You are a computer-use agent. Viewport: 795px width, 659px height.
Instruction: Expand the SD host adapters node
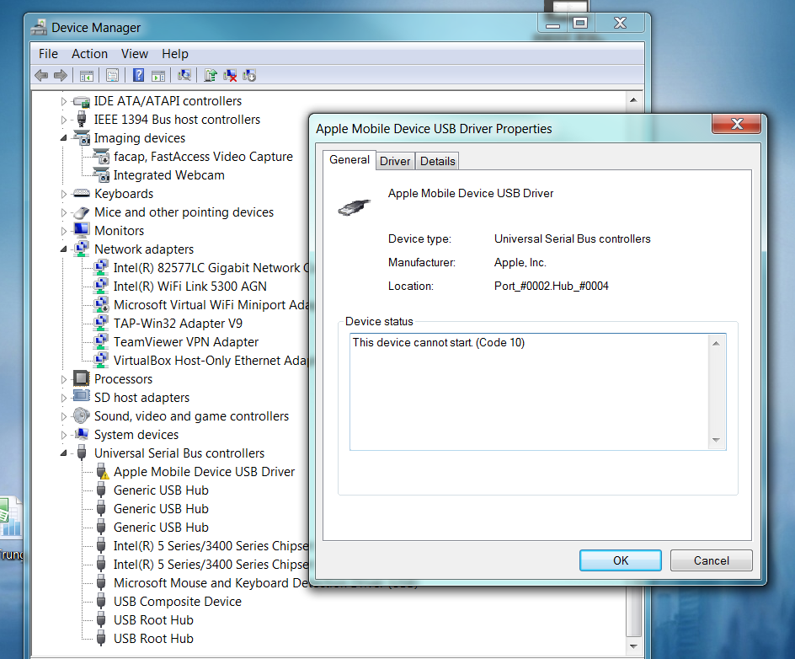tap(63, 398)
